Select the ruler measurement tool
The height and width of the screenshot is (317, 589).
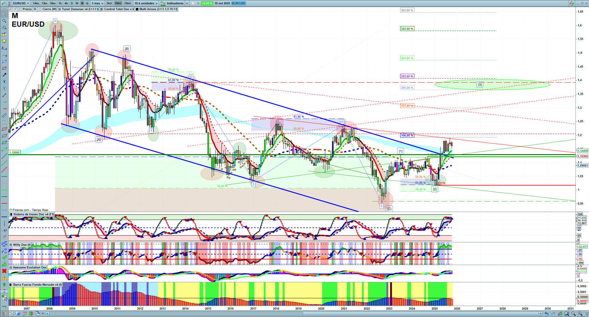(4, 115)
